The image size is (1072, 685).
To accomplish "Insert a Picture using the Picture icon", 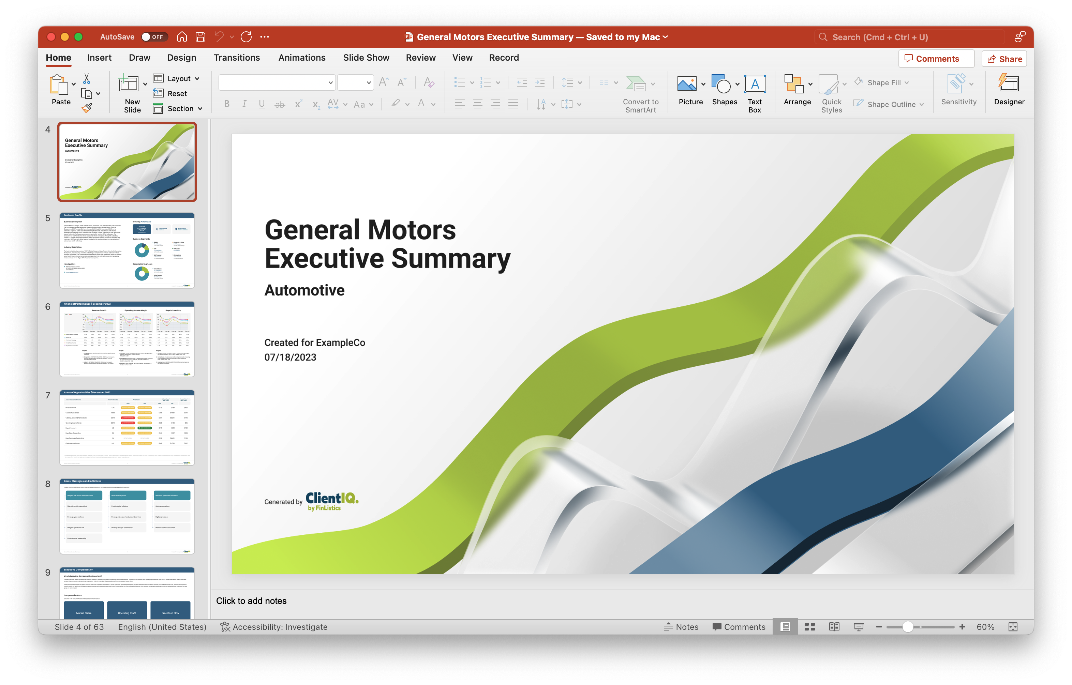I will [x=687, y=84].
